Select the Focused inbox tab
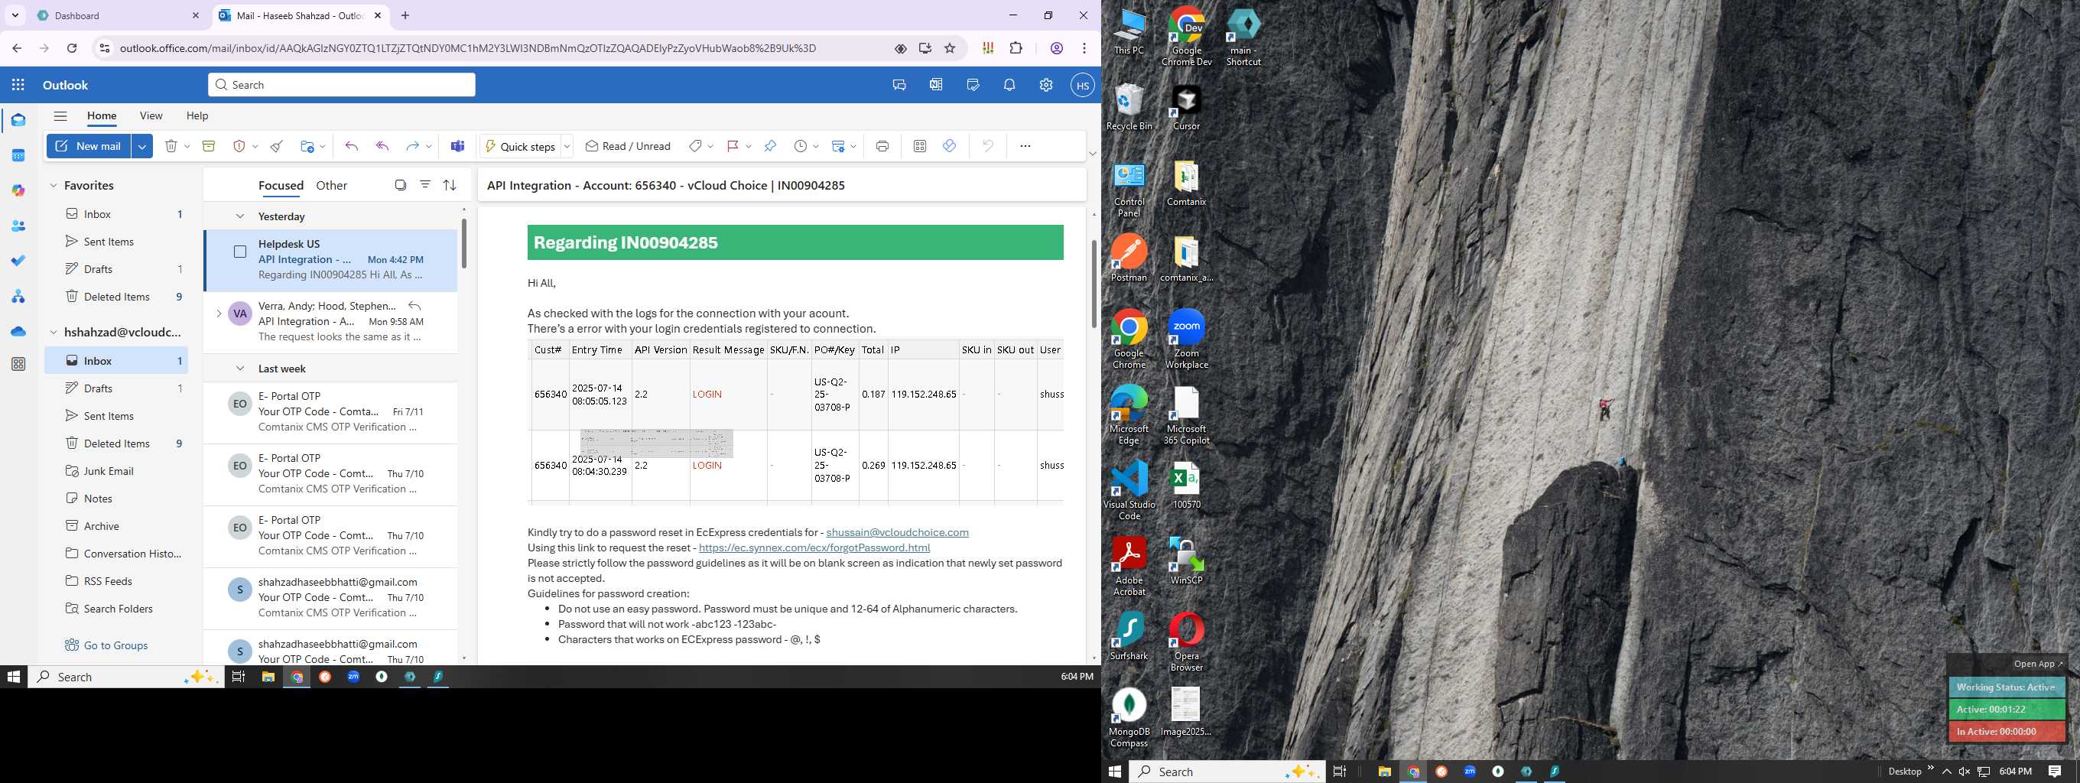2080x783 pixels. pyautogui.click(x=281, y=186)
